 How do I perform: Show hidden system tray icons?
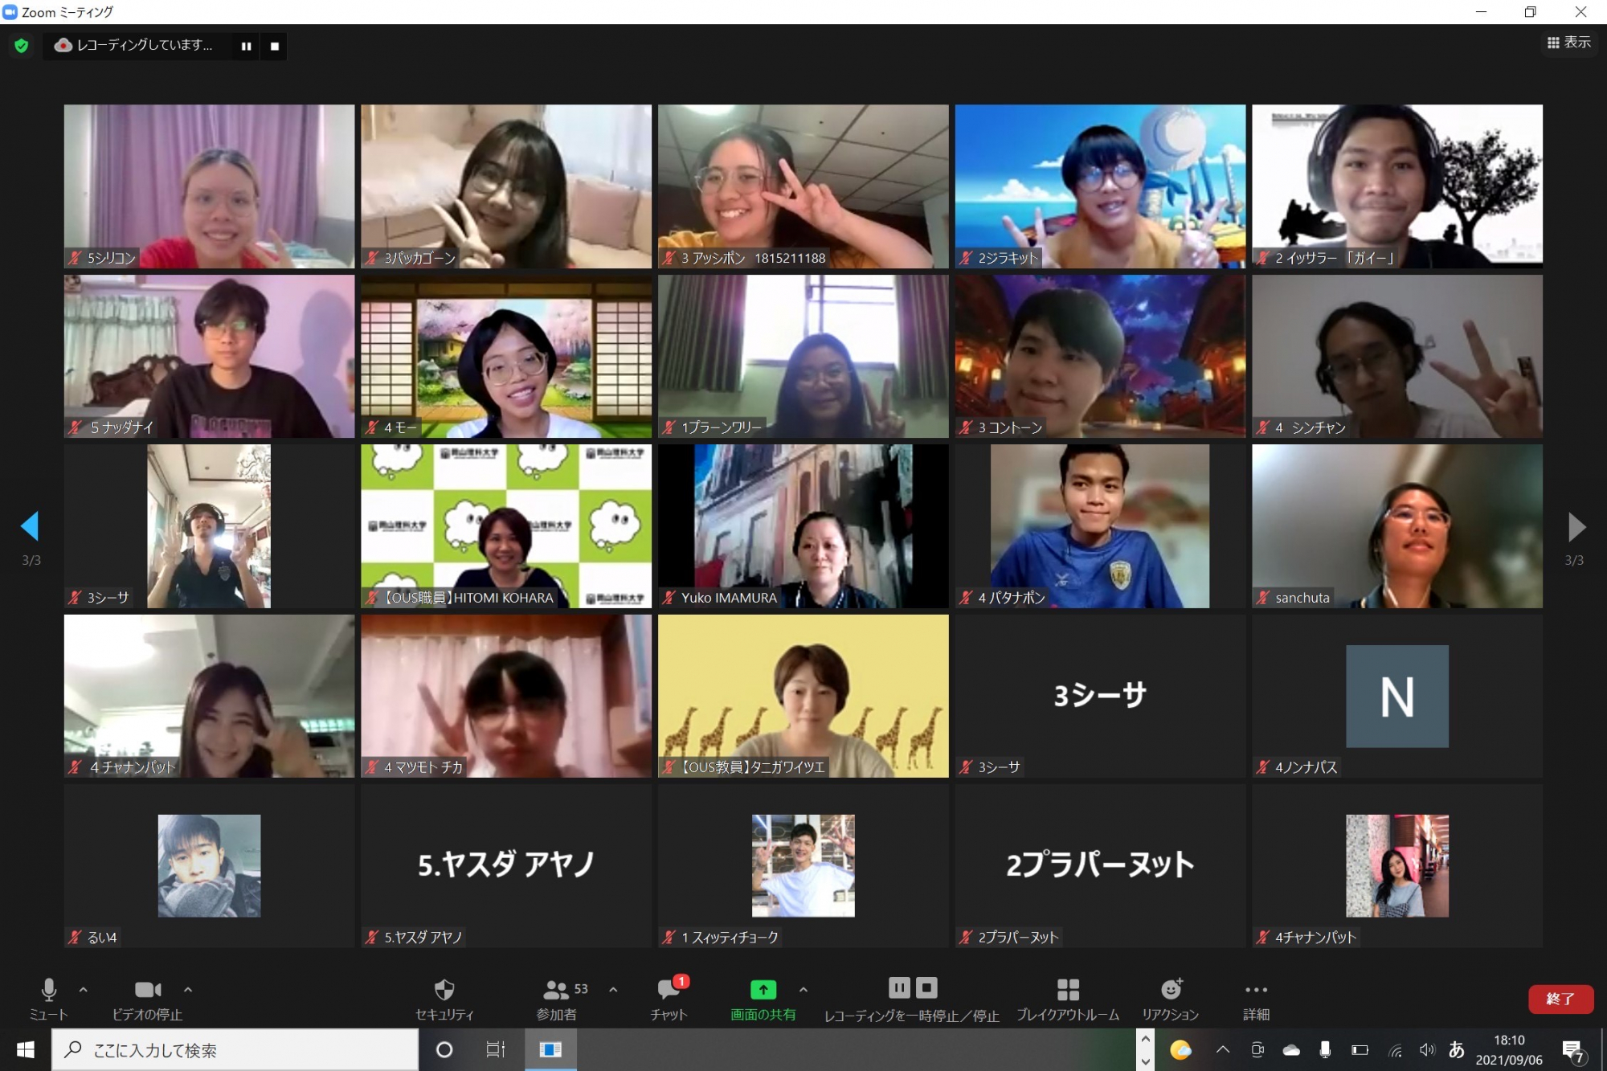[1223, 1049]
